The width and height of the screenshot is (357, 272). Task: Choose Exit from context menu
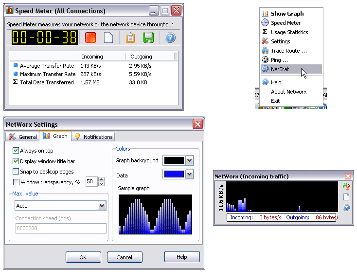(291, 101)
